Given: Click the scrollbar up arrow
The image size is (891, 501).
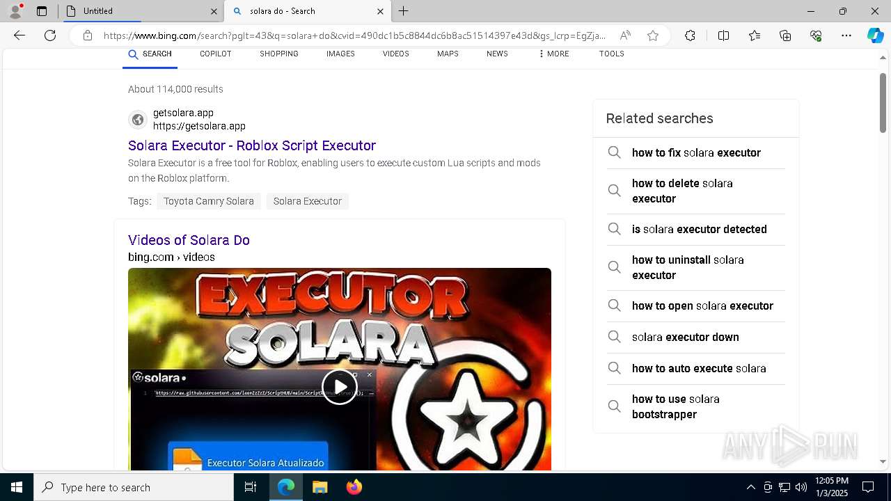Looking at the screenshot, I should click(x=883, y=58).
